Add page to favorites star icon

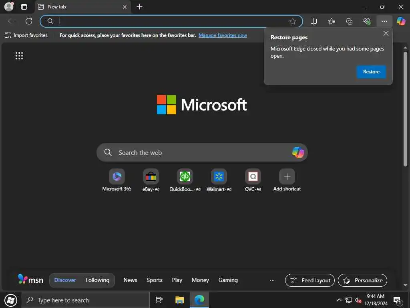[x=293, y=21]
